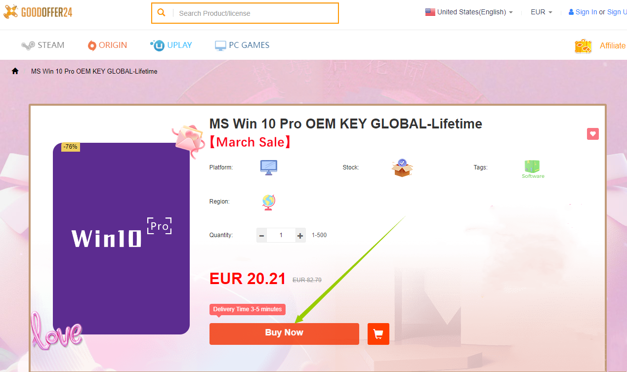Click the Buy Now button
Image resolution: width=627 pixels, height=372 pixels.
(284, 334)
